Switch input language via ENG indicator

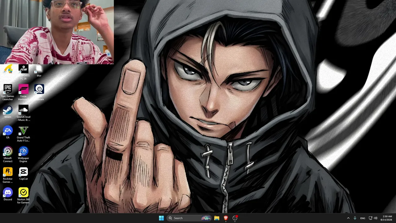pos(363,218)
